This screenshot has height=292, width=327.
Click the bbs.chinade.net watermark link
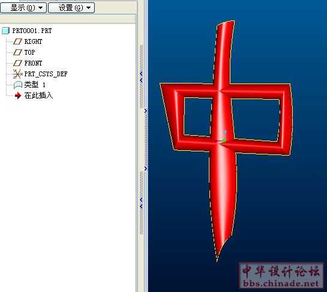tap(281, 284)
